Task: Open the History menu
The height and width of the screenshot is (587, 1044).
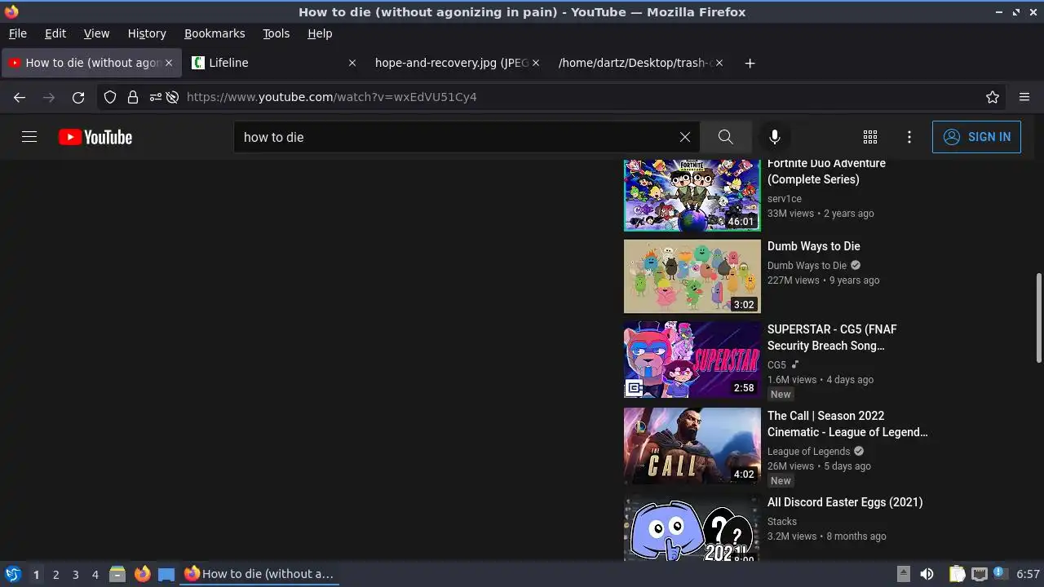Action: pos(147,33)
